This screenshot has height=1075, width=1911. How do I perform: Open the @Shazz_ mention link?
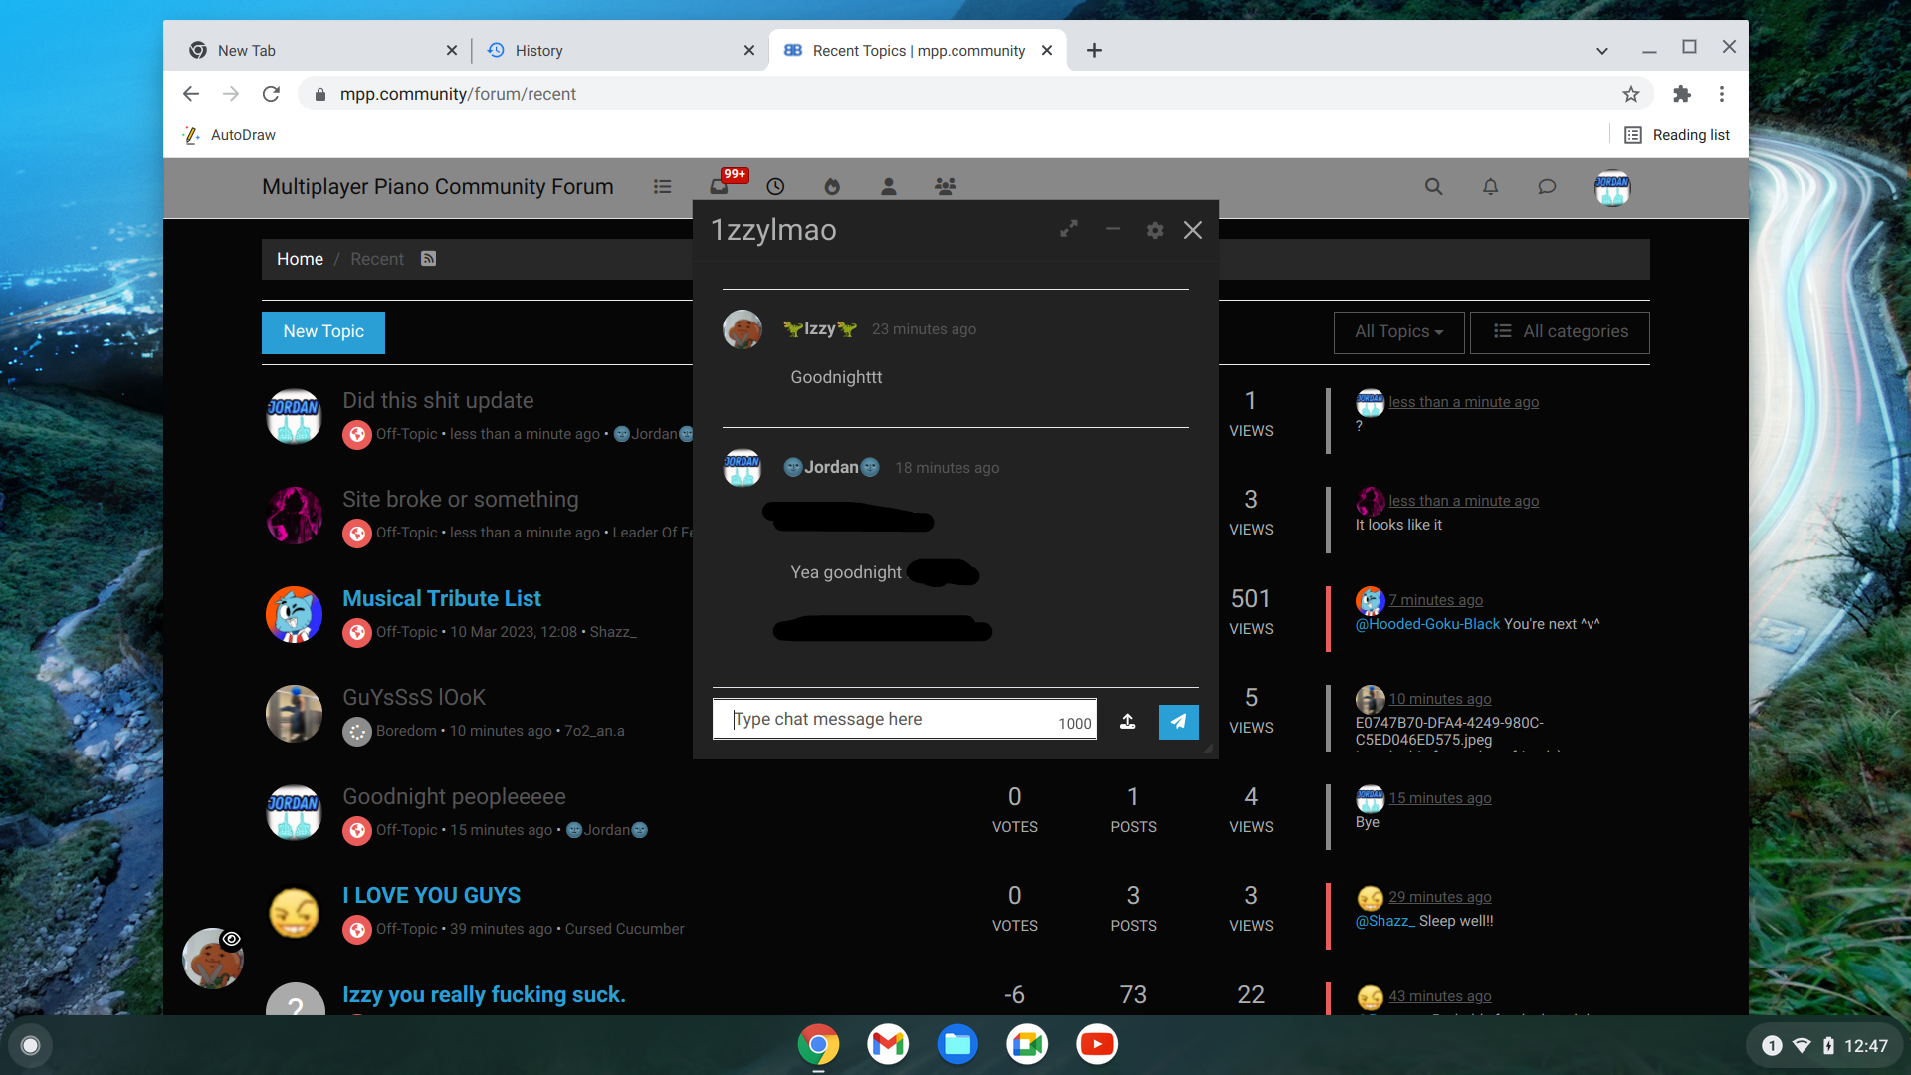(x=1384, y=921)
